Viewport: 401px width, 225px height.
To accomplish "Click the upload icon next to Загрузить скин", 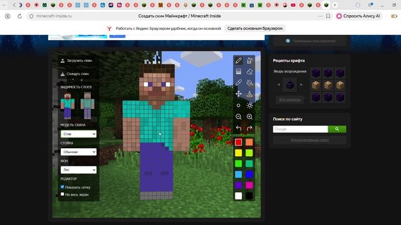I will [63, 61].
